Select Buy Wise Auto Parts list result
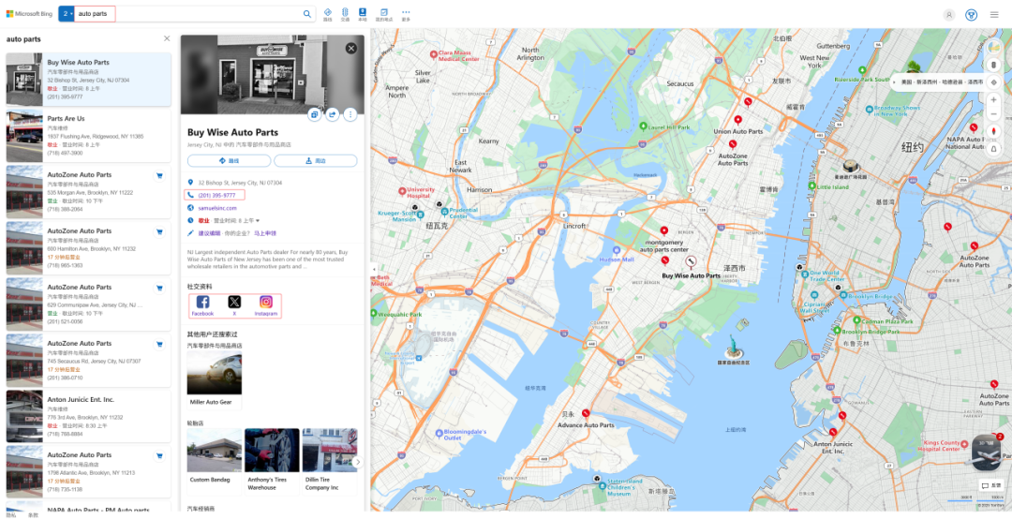Image resolution: width=1012 pixels, height=519 pixels. 88,80
